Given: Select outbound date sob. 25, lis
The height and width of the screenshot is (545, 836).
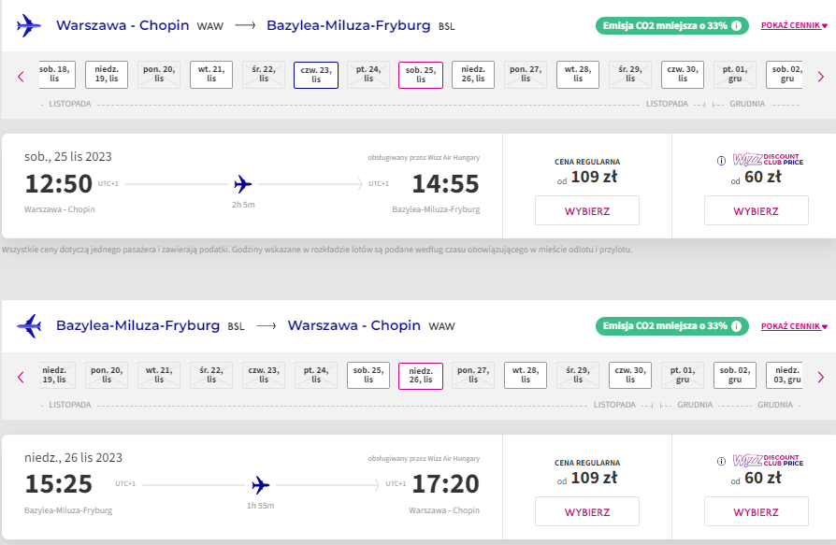Looking at the screenshot, I should pyautogui.click(x=421, y=75).
